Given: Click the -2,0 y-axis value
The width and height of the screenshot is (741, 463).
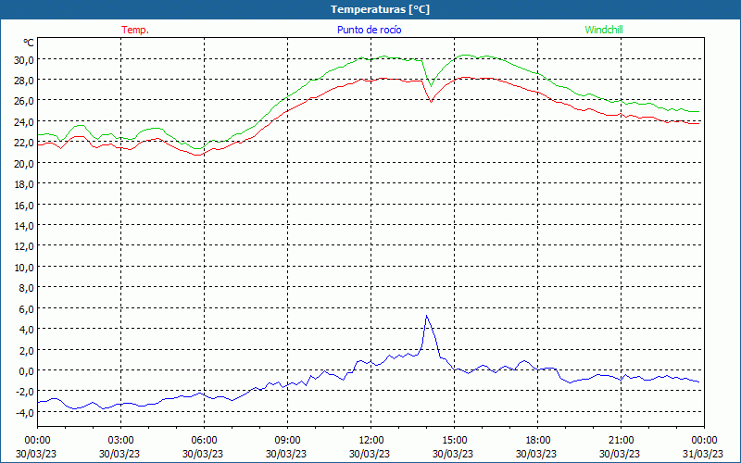Looking at the screenshot, I should point(25,392).
